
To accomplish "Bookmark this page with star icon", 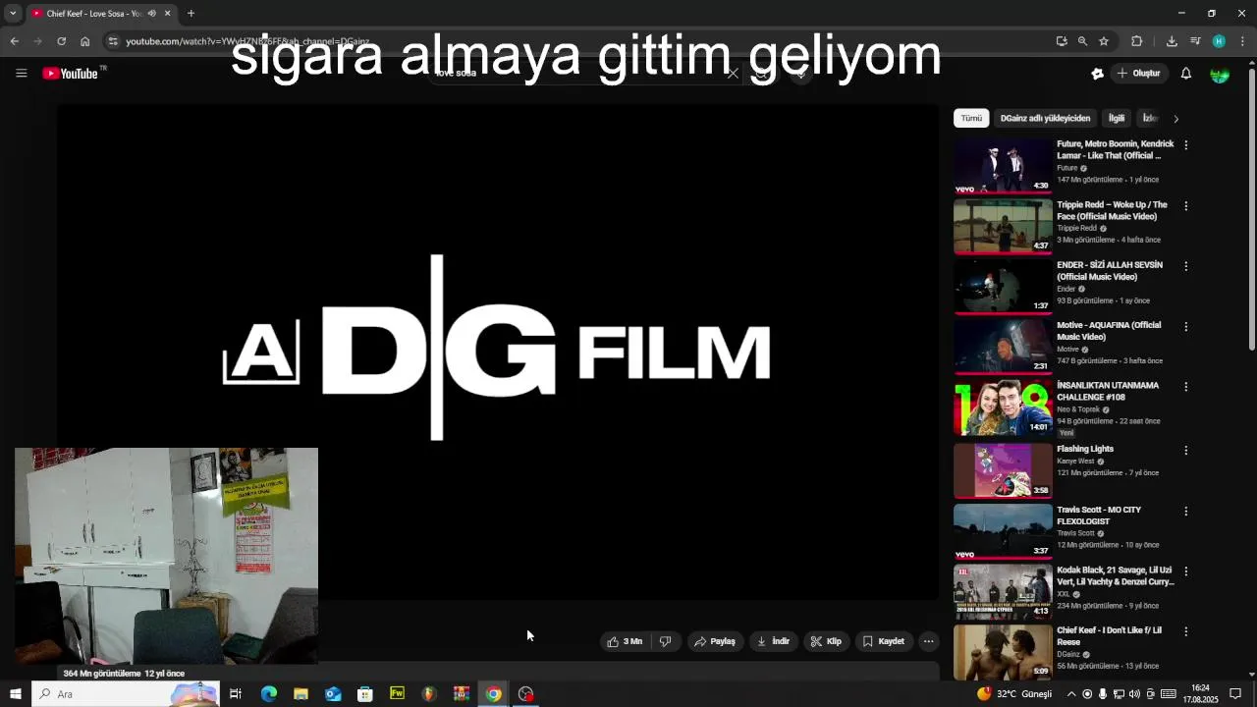I will pos(1104,41).
